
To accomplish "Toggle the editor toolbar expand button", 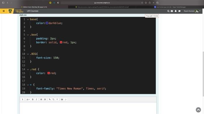I will pos(22,100).
